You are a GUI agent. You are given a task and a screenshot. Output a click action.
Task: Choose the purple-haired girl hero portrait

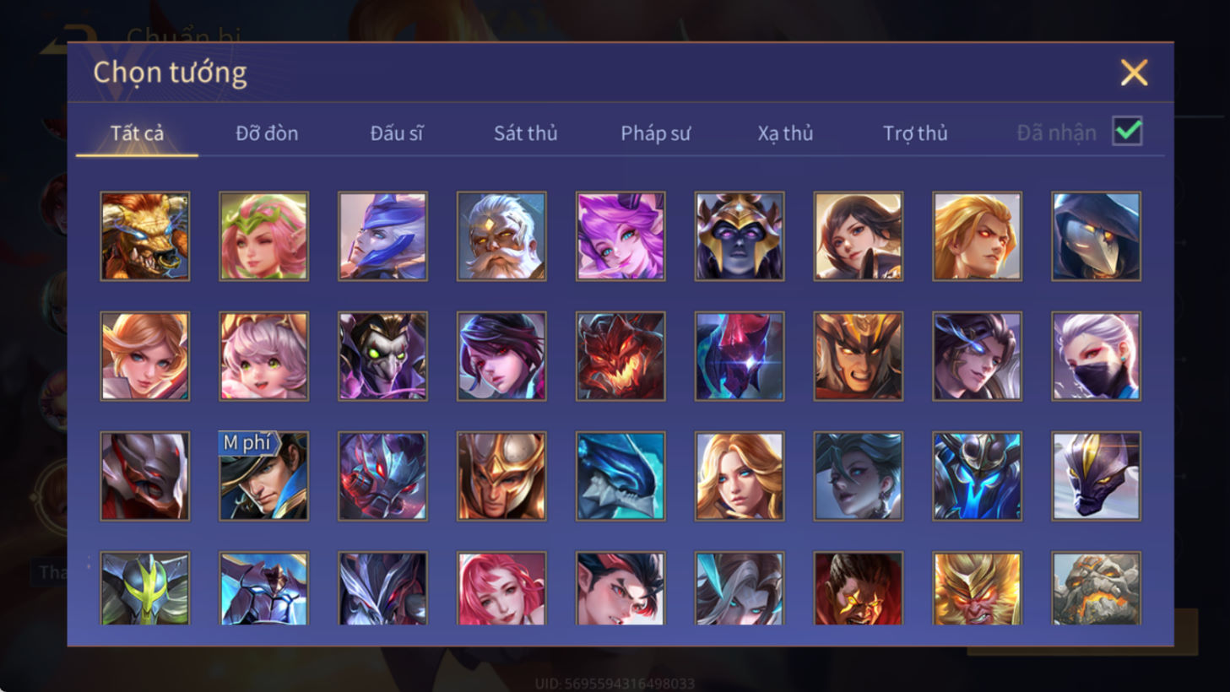620,236
